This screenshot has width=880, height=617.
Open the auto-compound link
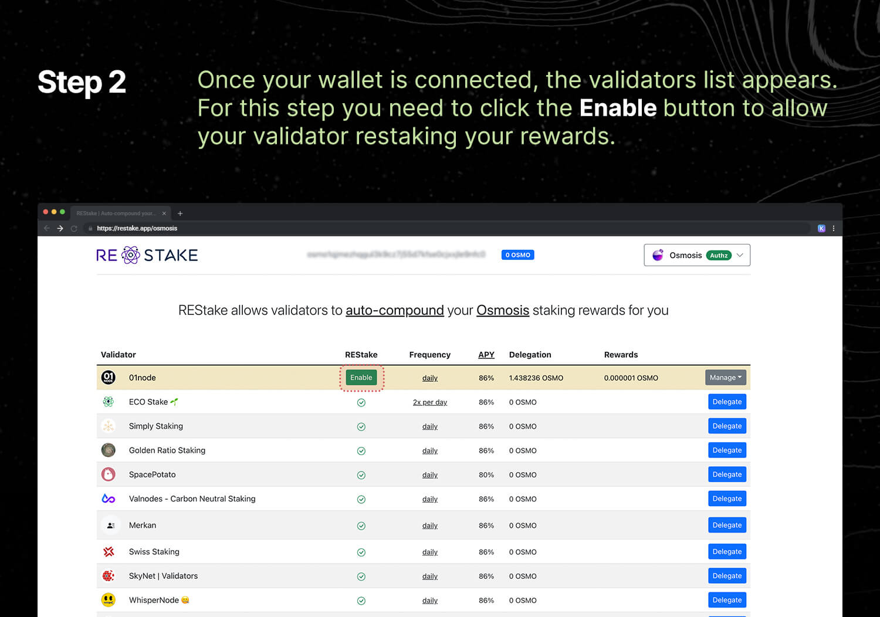pyautogui.click(x=395, y=310)
